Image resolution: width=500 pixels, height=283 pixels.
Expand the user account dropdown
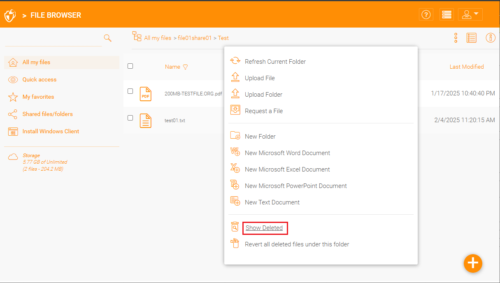tap(470, 15)
